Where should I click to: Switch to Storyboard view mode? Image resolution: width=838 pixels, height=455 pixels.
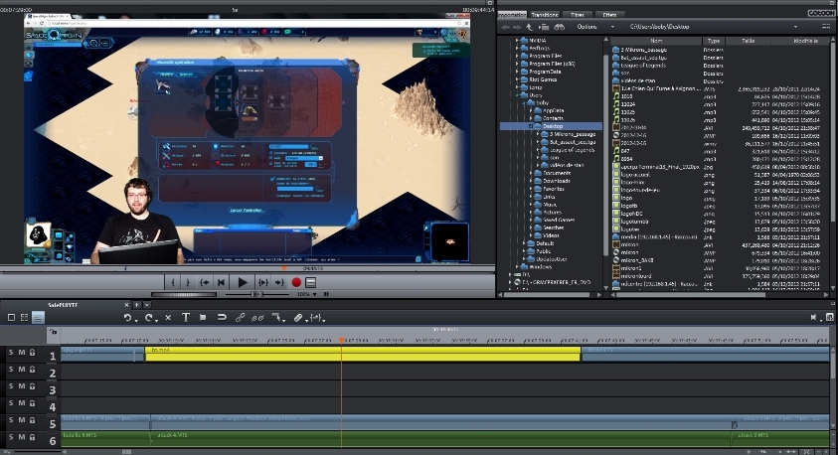tap(11, 317)
